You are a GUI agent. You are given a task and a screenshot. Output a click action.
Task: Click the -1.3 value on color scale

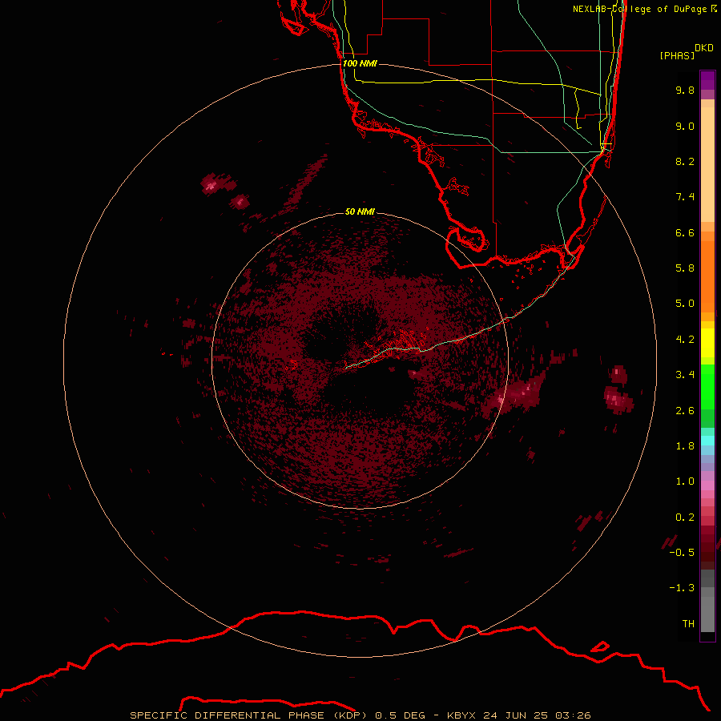[x=682, y=588]
